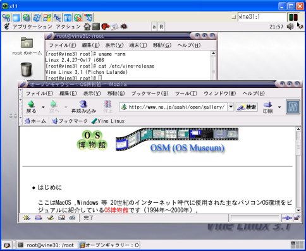Click the Mozilla page vertical scrollbar
The image size is (306, 251).
point(298,169)
